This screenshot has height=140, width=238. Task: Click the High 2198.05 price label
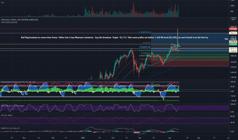(x=231, y=39)
